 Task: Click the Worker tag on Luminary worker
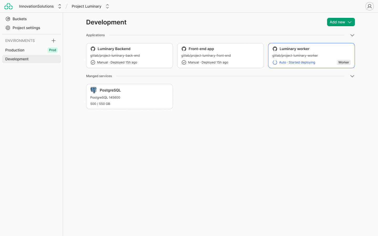[x=344, y=62]
